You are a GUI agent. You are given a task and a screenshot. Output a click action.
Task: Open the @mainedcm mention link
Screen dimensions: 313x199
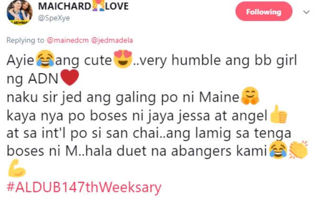67,40
